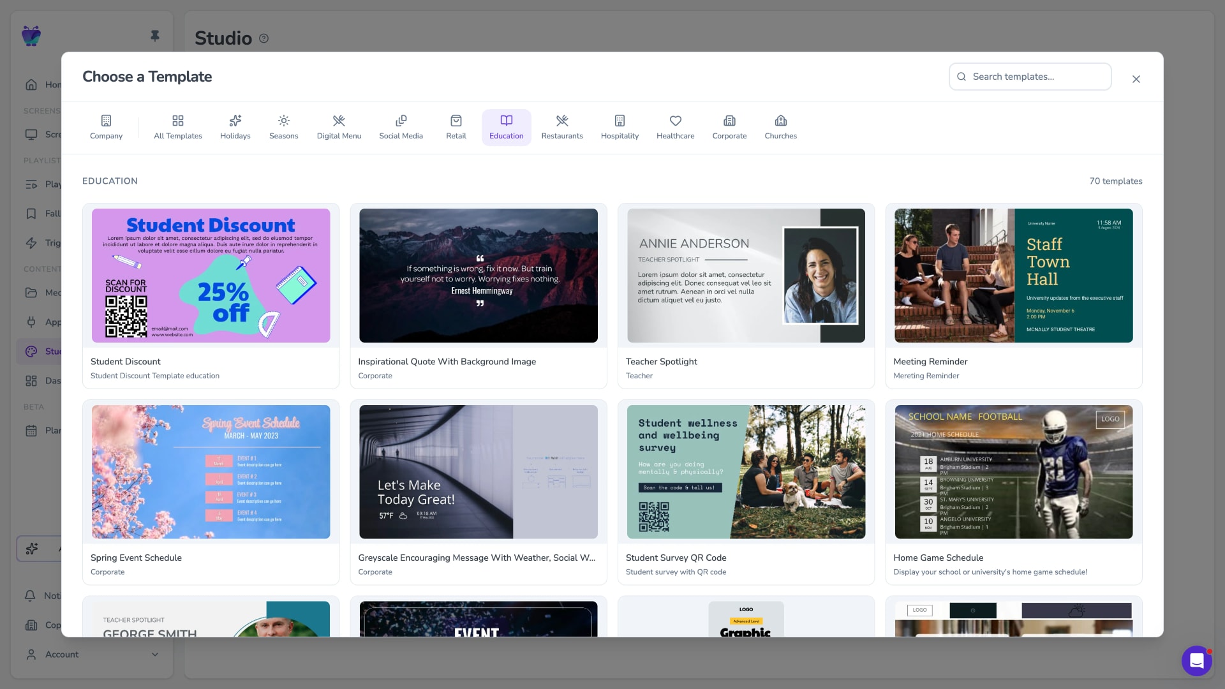Choose the Retail shopping bag icon
The width and height of the screenshot is (1225, 689).
[456, 121]
